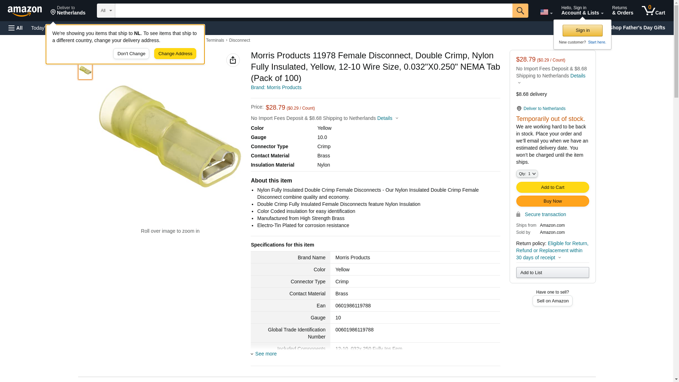Viewport: 679px width, 382px height.
Task: Click the Amazon logo
Action: pos(25,11)
